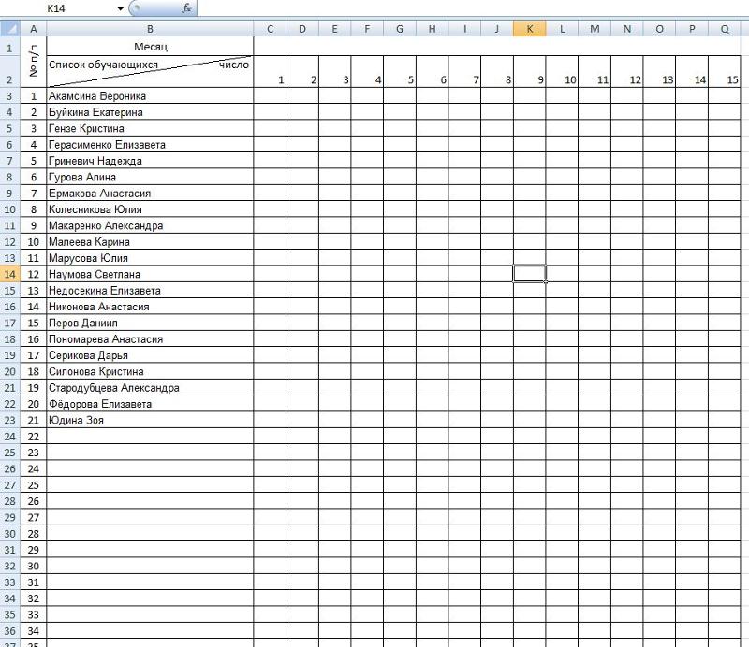The width and height of the screenshot is (749, 647).
Task: Select column B header
Action: pos(150,29)
